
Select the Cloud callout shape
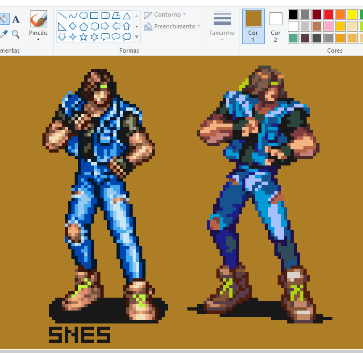pyautogui.click(x=127, y=37)
